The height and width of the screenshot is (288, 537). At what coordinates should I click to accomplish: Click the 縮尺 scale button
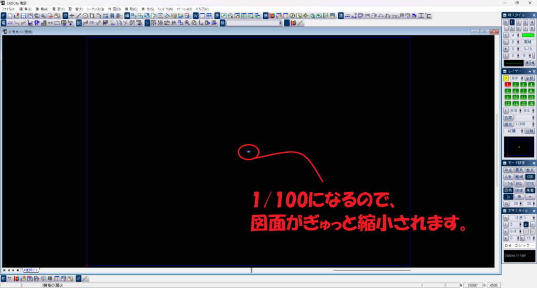(508, 124)
